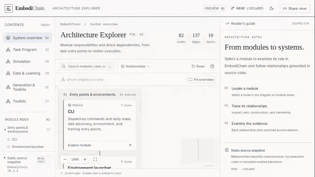Click the Entry points & environments layer header
Viewport: 315px width, 177px height.
[x=100, y=95]
